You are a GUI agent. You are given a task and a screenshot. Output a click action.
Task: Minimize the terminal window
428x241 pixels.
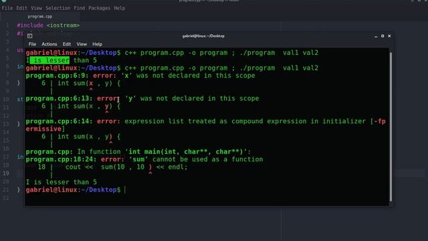click(376, 36)
